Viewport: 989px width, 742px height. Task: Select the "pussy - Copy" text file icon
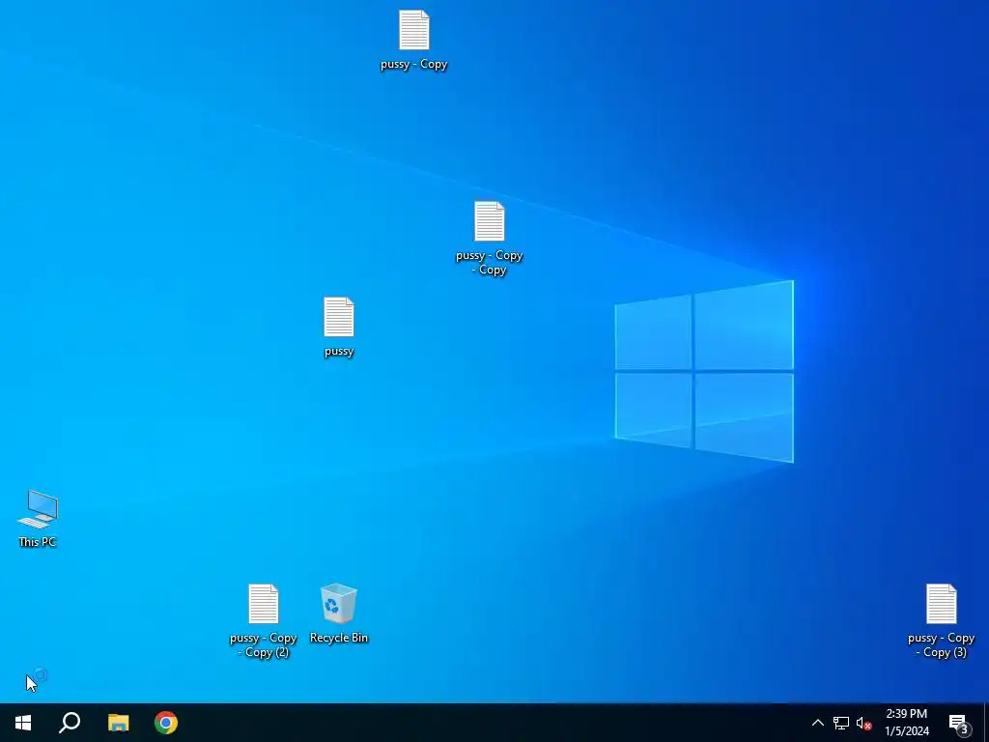[414, 30]
